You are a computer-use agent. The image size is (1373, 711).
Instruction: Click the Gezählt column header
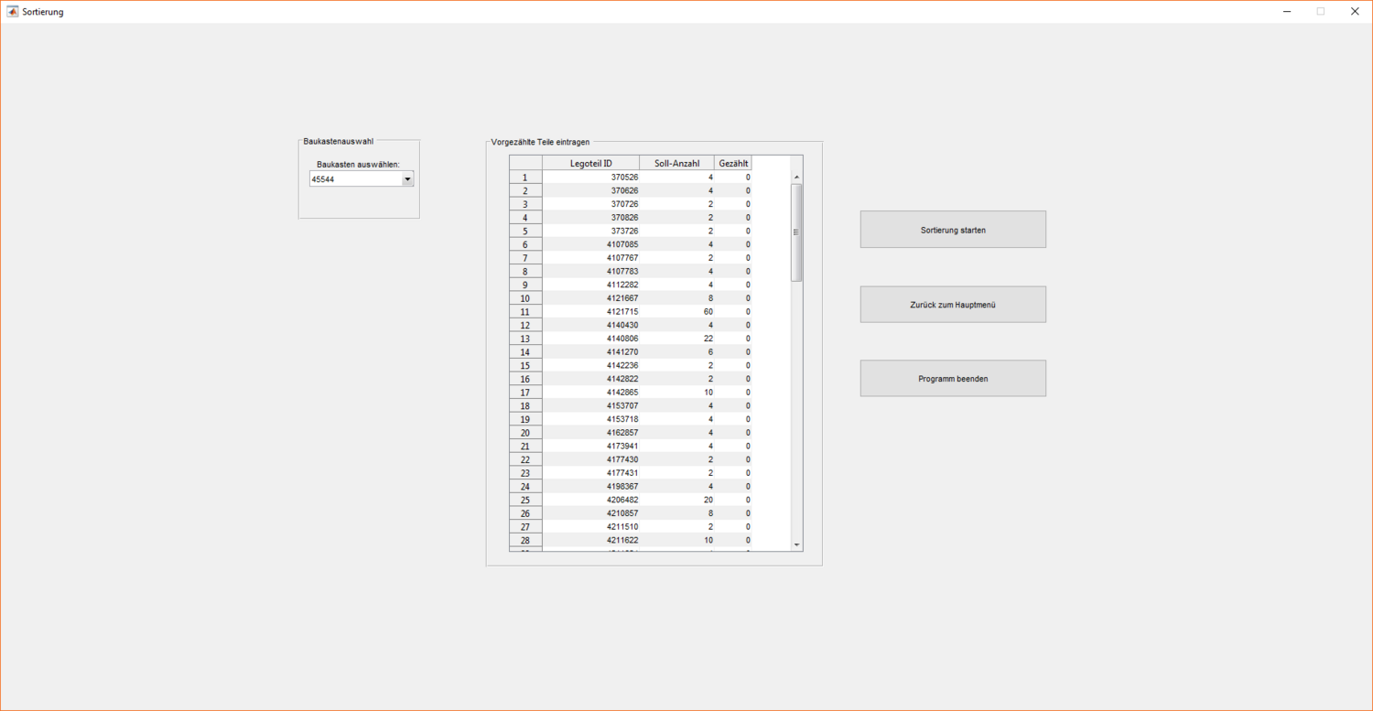(x=733, y=163)
